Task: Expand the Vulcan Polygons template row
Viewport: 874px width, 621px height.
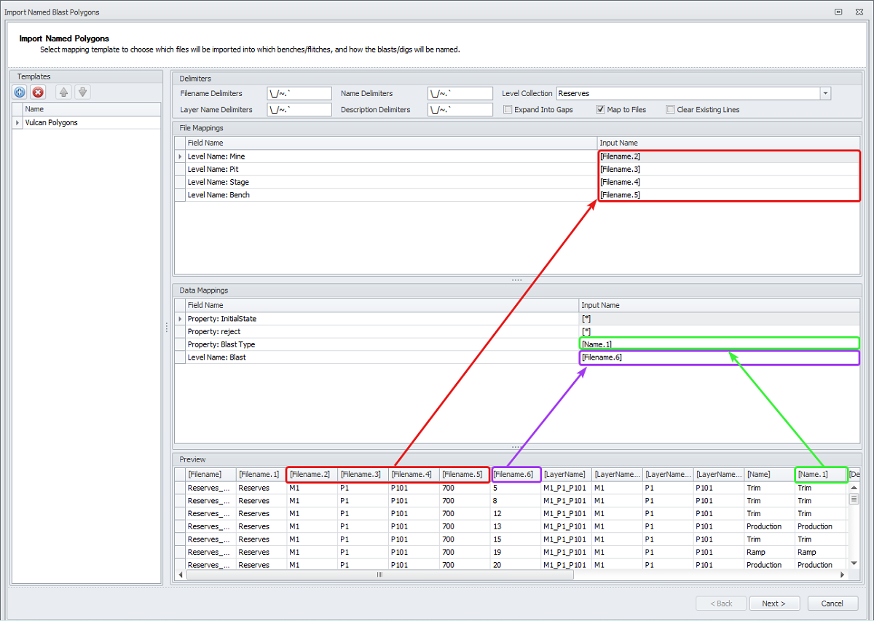Action: [x=17, y=123]
